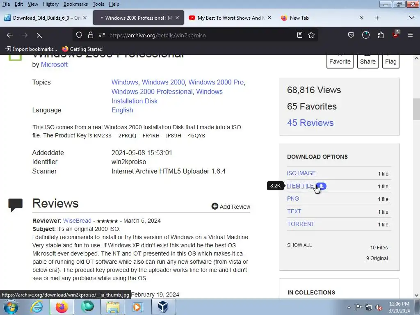The image size is (420, 315).
Task: Click the site security padlock icon
Action: (x=91, y=35)
